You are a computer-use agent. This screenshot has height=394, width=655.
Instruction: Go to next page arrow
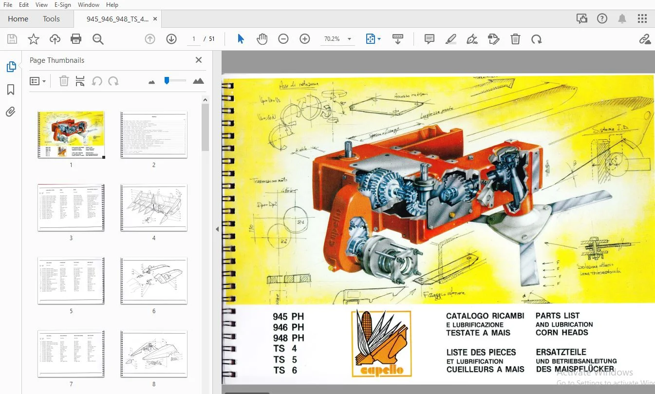[171, 39]
